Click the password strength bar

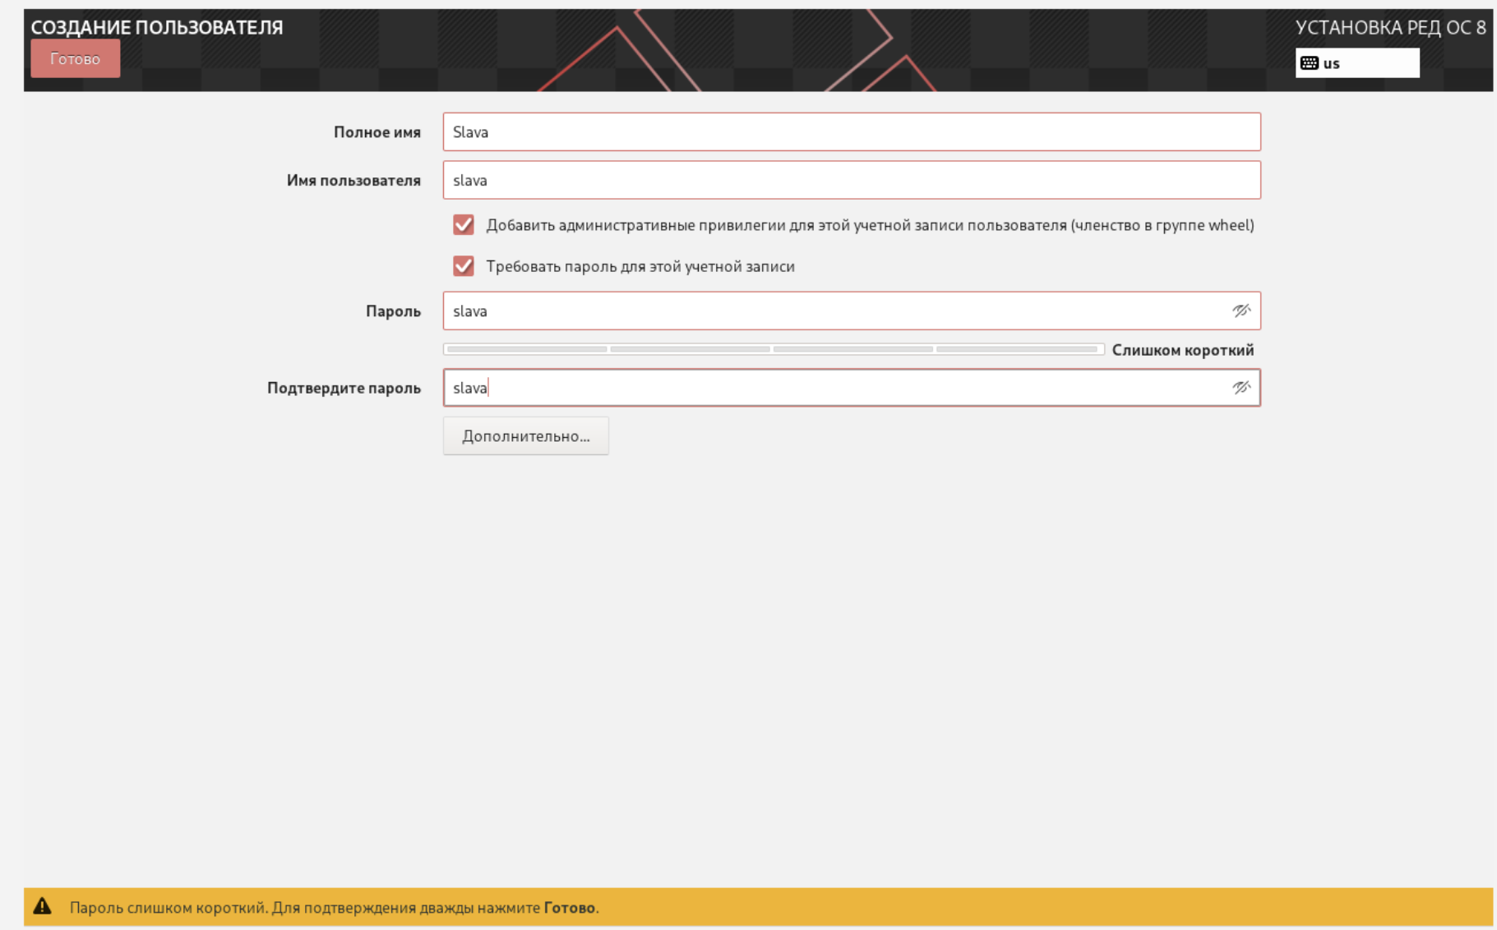[773, 349]
